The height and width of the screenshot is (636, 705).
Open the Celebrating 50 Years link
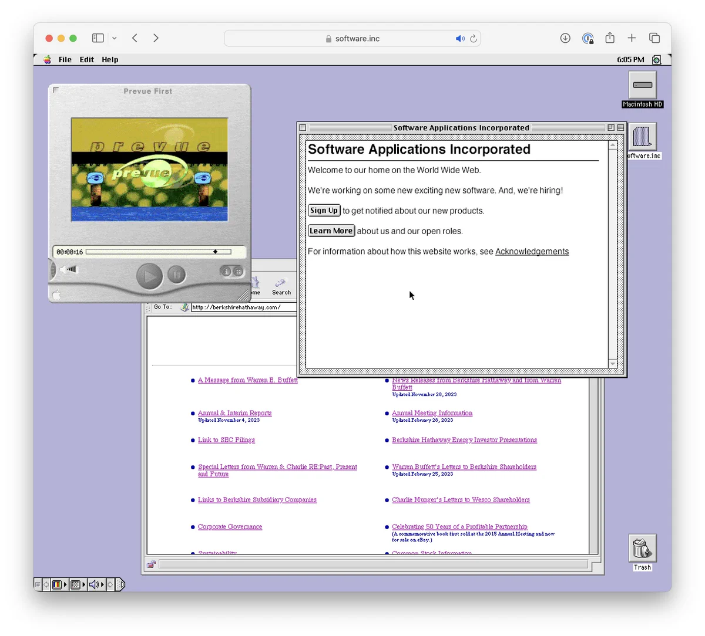pos(459,527)
